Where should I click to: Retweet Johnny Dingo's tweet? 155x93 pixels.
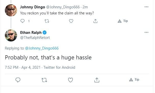(47, 21)
